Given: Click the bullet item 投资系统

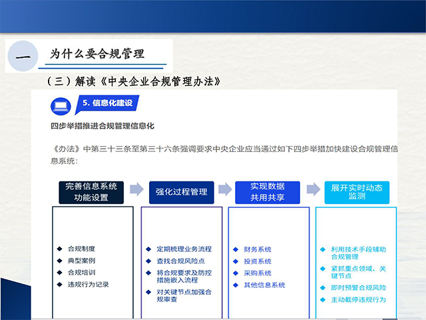Looking at the screenshot, I should coord(258,261).
